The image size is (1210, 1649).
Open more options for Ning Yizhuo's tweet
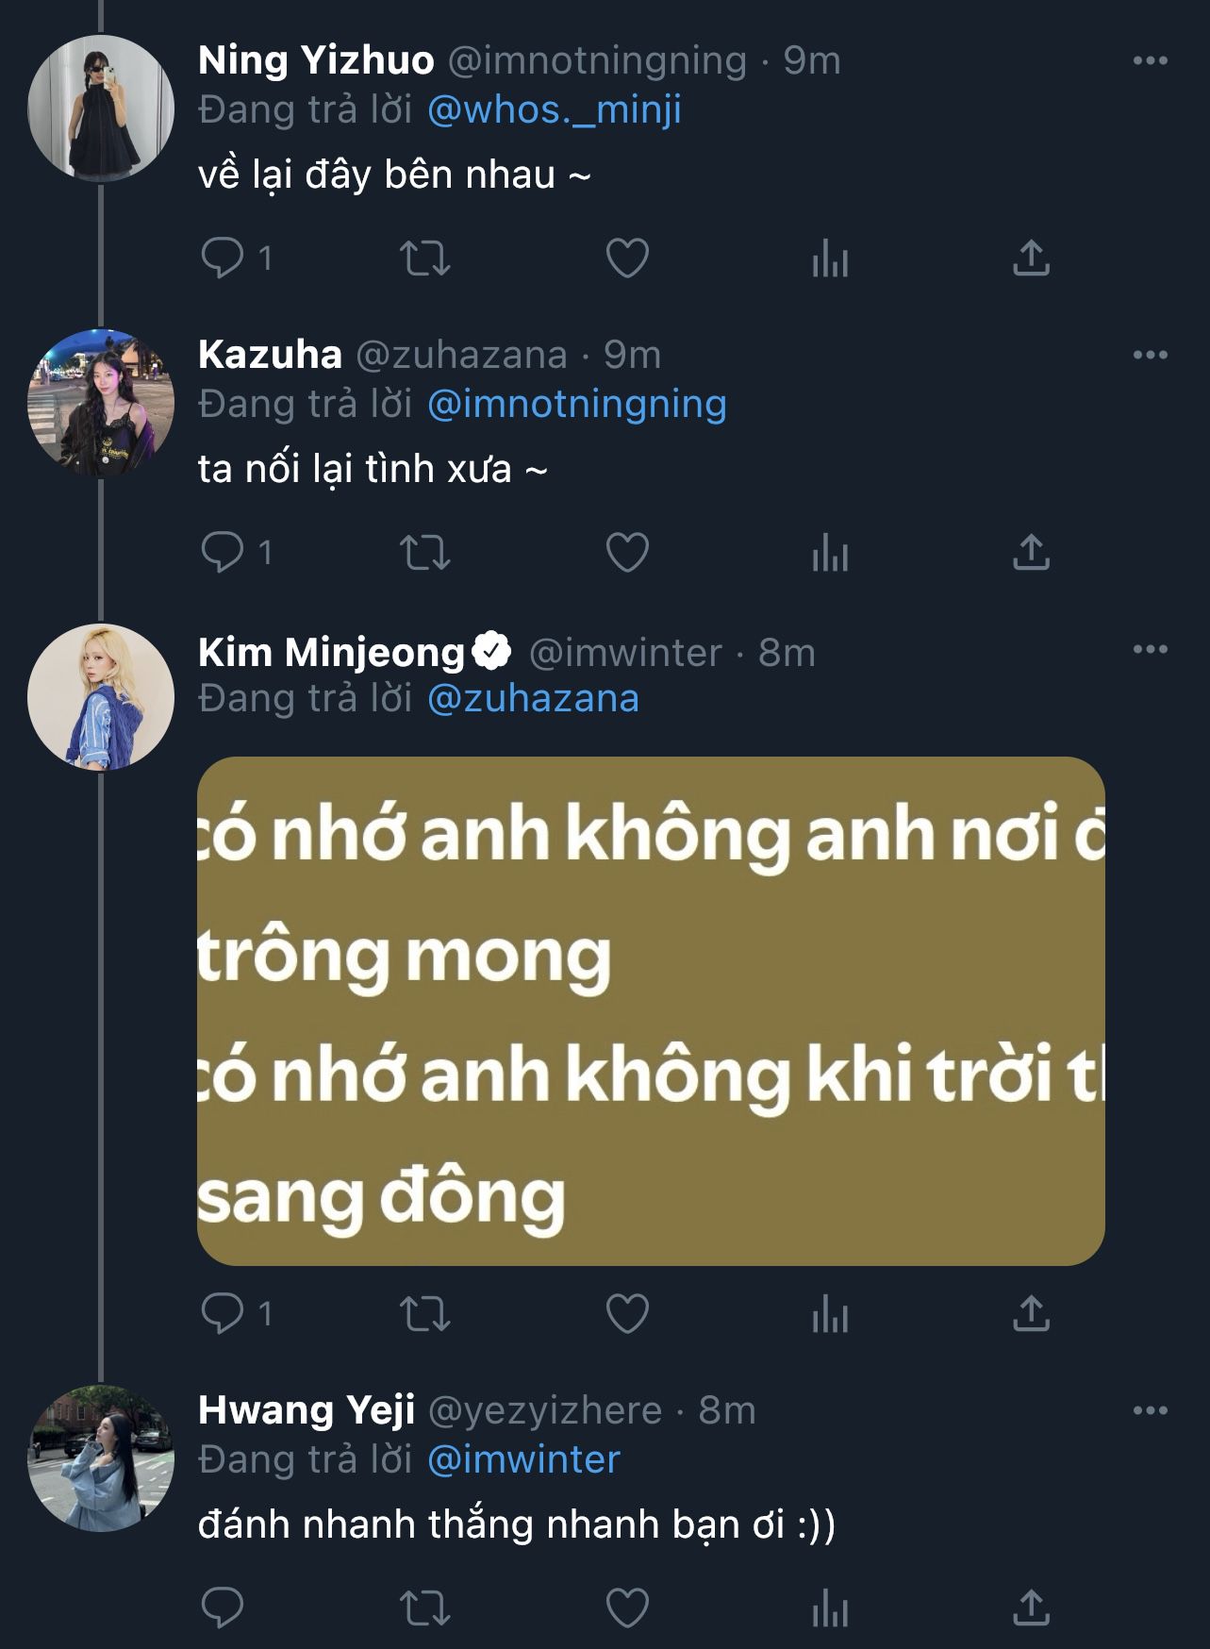coord(1150,61)
